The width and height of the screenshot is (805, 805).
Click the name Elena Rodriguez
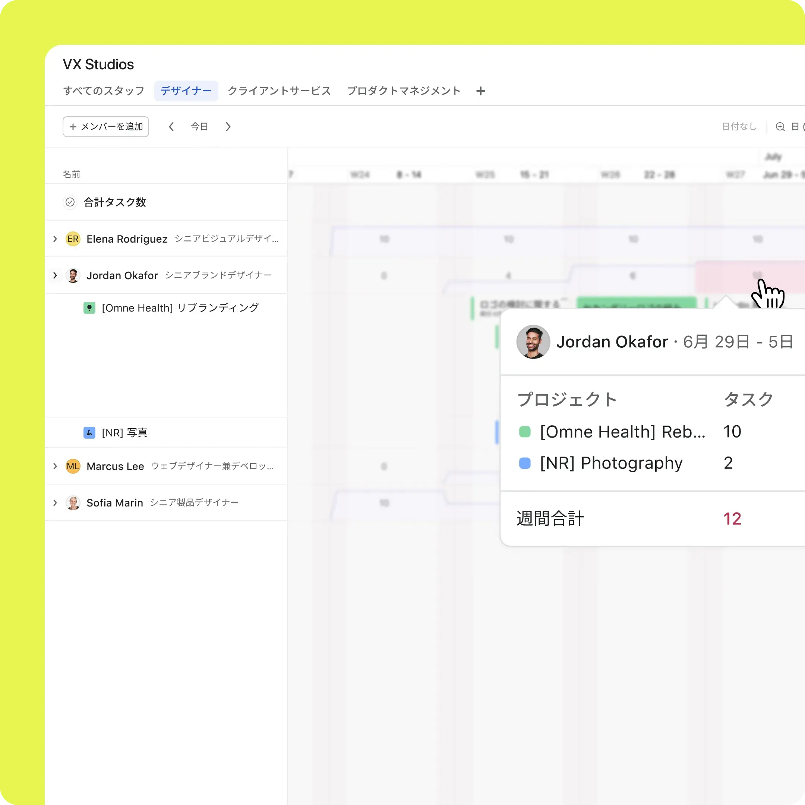pos(127,239)
